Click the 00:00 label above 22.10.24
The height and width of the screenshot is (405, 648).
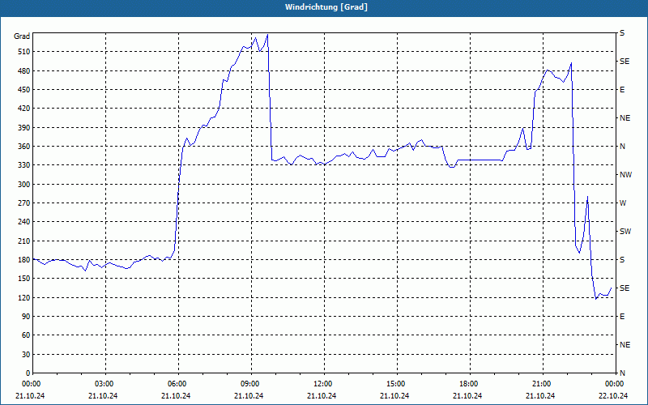pyautogui.click(x=616, y=384)
